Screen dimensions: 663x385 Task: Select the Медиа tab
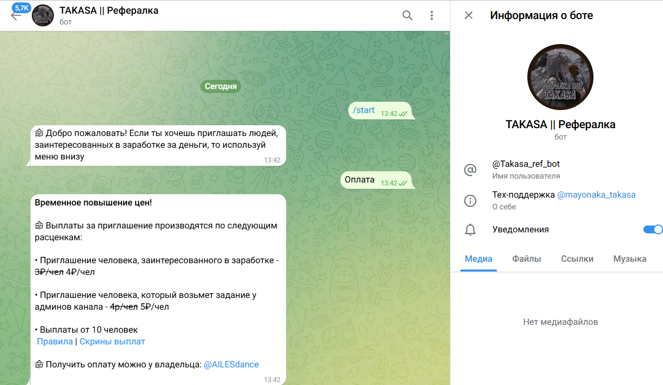(x=478, y=259)
